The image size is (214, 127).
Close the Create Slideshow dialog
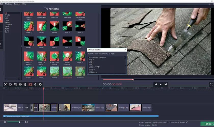[125, 50]
